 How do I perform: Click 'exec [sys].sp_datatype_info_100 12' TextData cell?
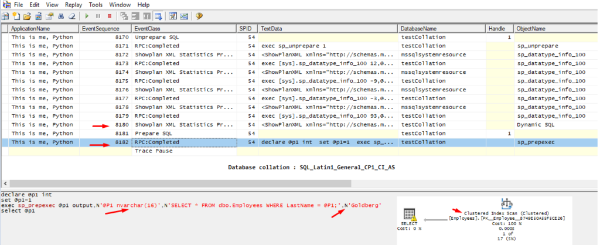[x=328, y=63]
